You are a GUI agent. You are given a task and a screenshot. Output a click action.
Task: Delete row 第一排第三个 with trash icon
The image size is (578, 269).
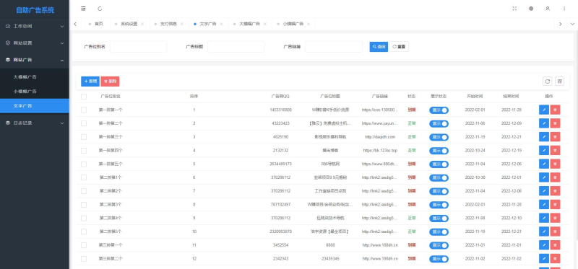click(555, 137)
